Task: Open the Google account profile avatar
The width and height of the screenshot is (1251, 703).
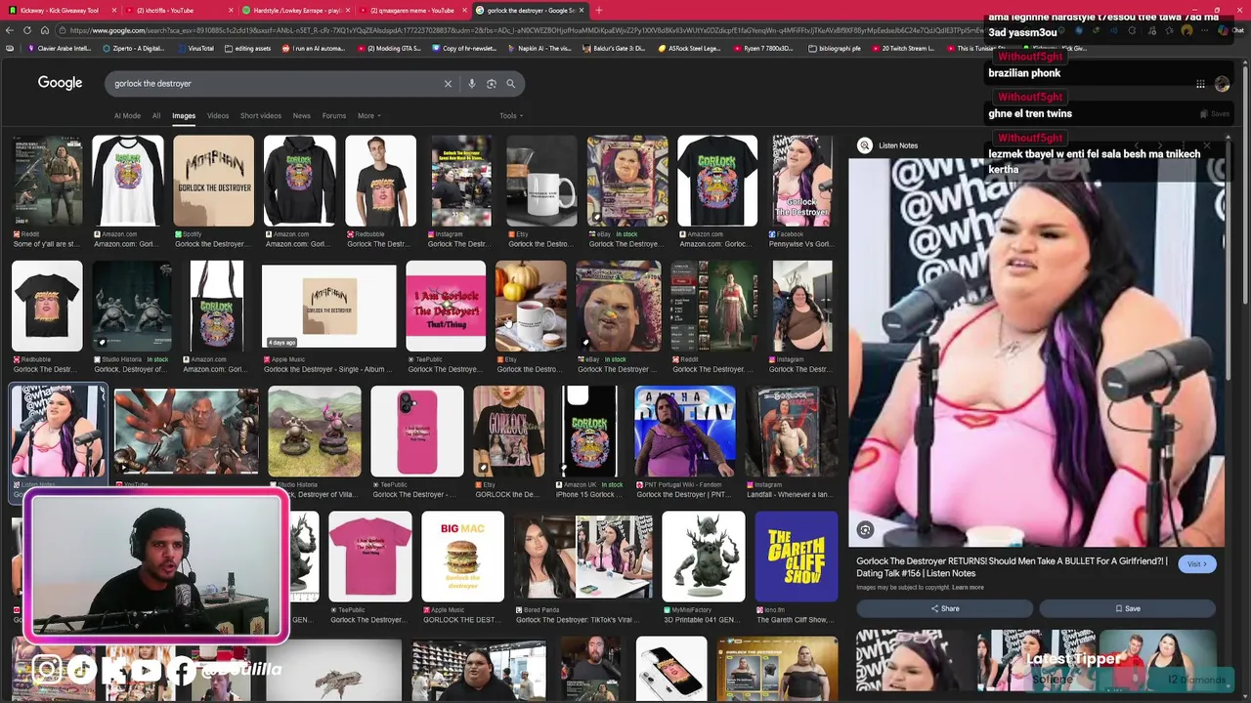Action: click(x=1222, y=84)
